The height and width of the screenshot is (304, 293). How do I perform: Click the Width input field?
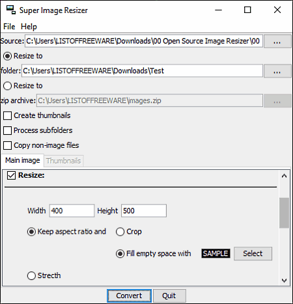pyautogui.click(x=72, y=211)
